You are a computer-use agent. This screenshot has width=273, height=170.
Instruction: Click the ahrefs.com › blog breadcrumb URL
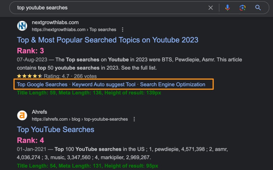[80, 119]
